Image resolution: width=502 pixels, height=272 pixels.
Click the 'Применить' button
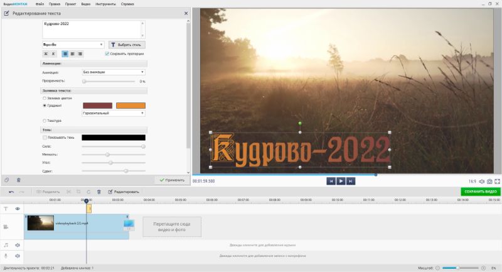click(x=172, y=180)
